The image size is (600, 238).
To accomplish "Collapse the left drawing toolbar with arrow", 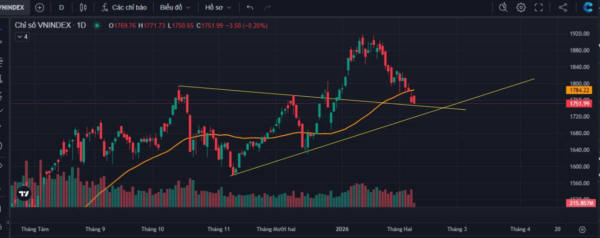I will click(7, 222).
